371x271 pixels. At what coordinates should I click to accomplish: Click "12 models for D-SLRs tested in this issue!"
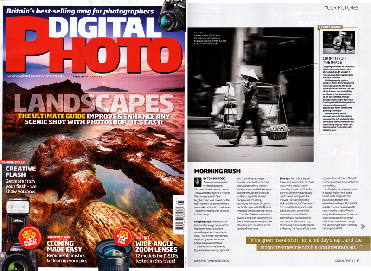(x=157, y=258)
